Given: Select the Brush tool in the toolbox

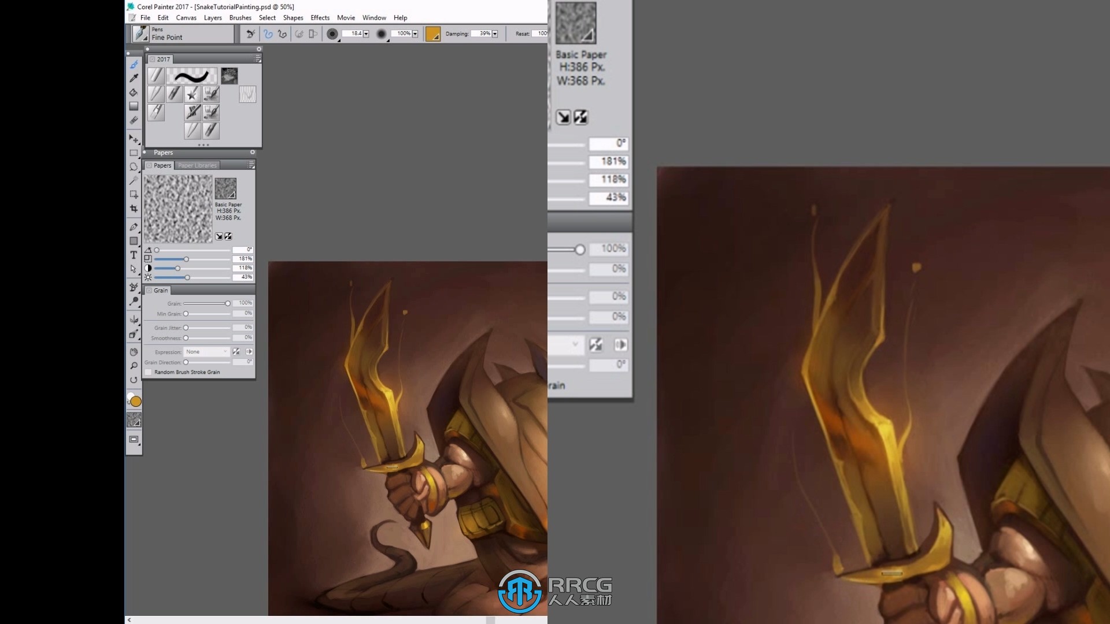Looking at the screenshot, I should [134, 65].
